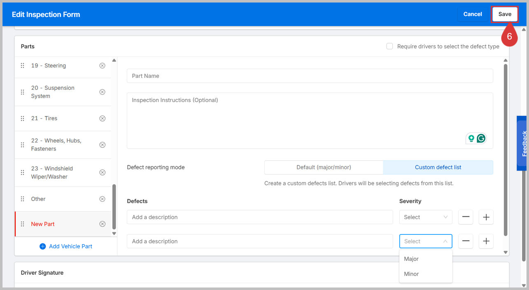Remove the New Part entry
Viewport: 529px width, 290px height.
(102, 224)
